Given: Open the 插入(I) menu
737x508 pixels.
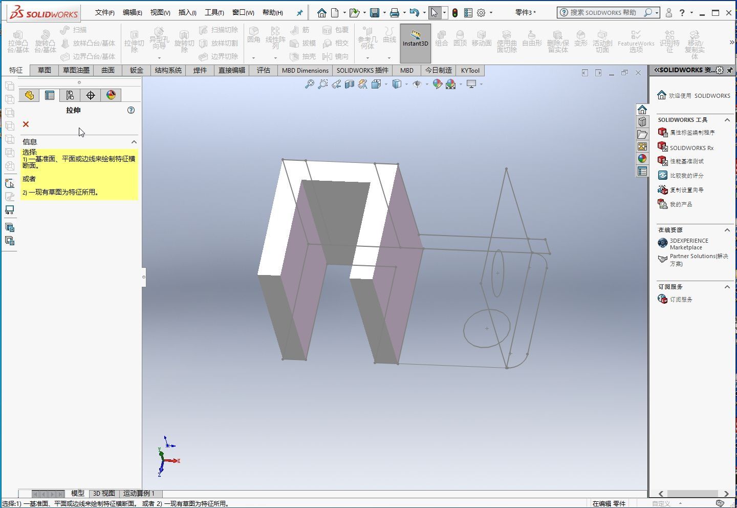Looking at the screenshot, I should (187, 12).
